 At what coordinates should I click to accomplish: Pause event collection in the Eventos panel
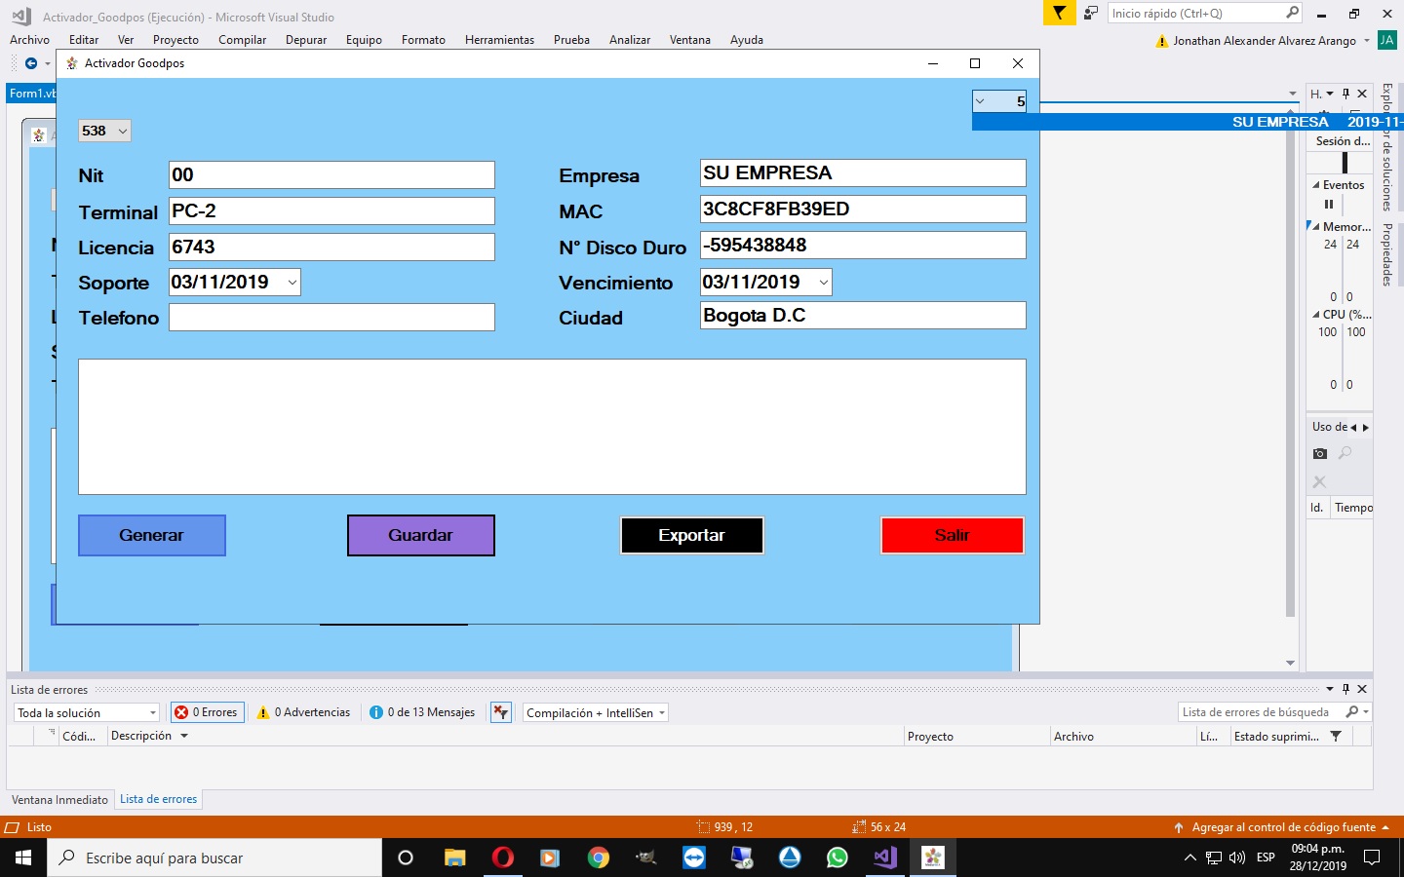coord(1329,204)
